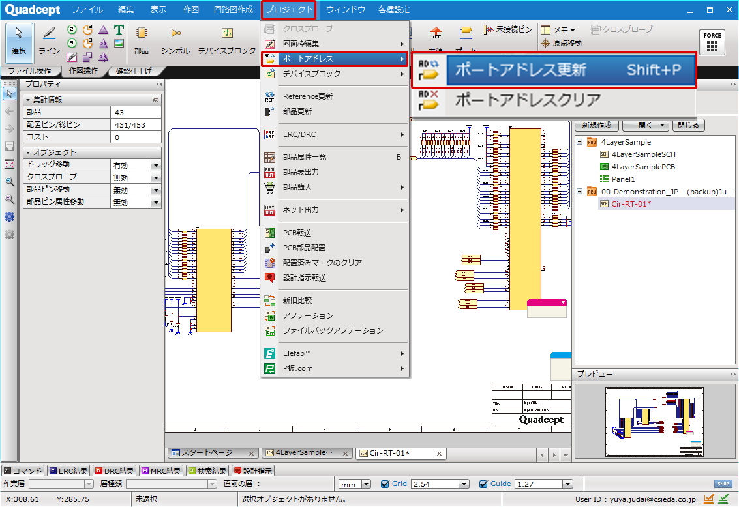The image size is (739, 507).
Task: Choose 原点移動 origin move
Action: coord(562,43)
